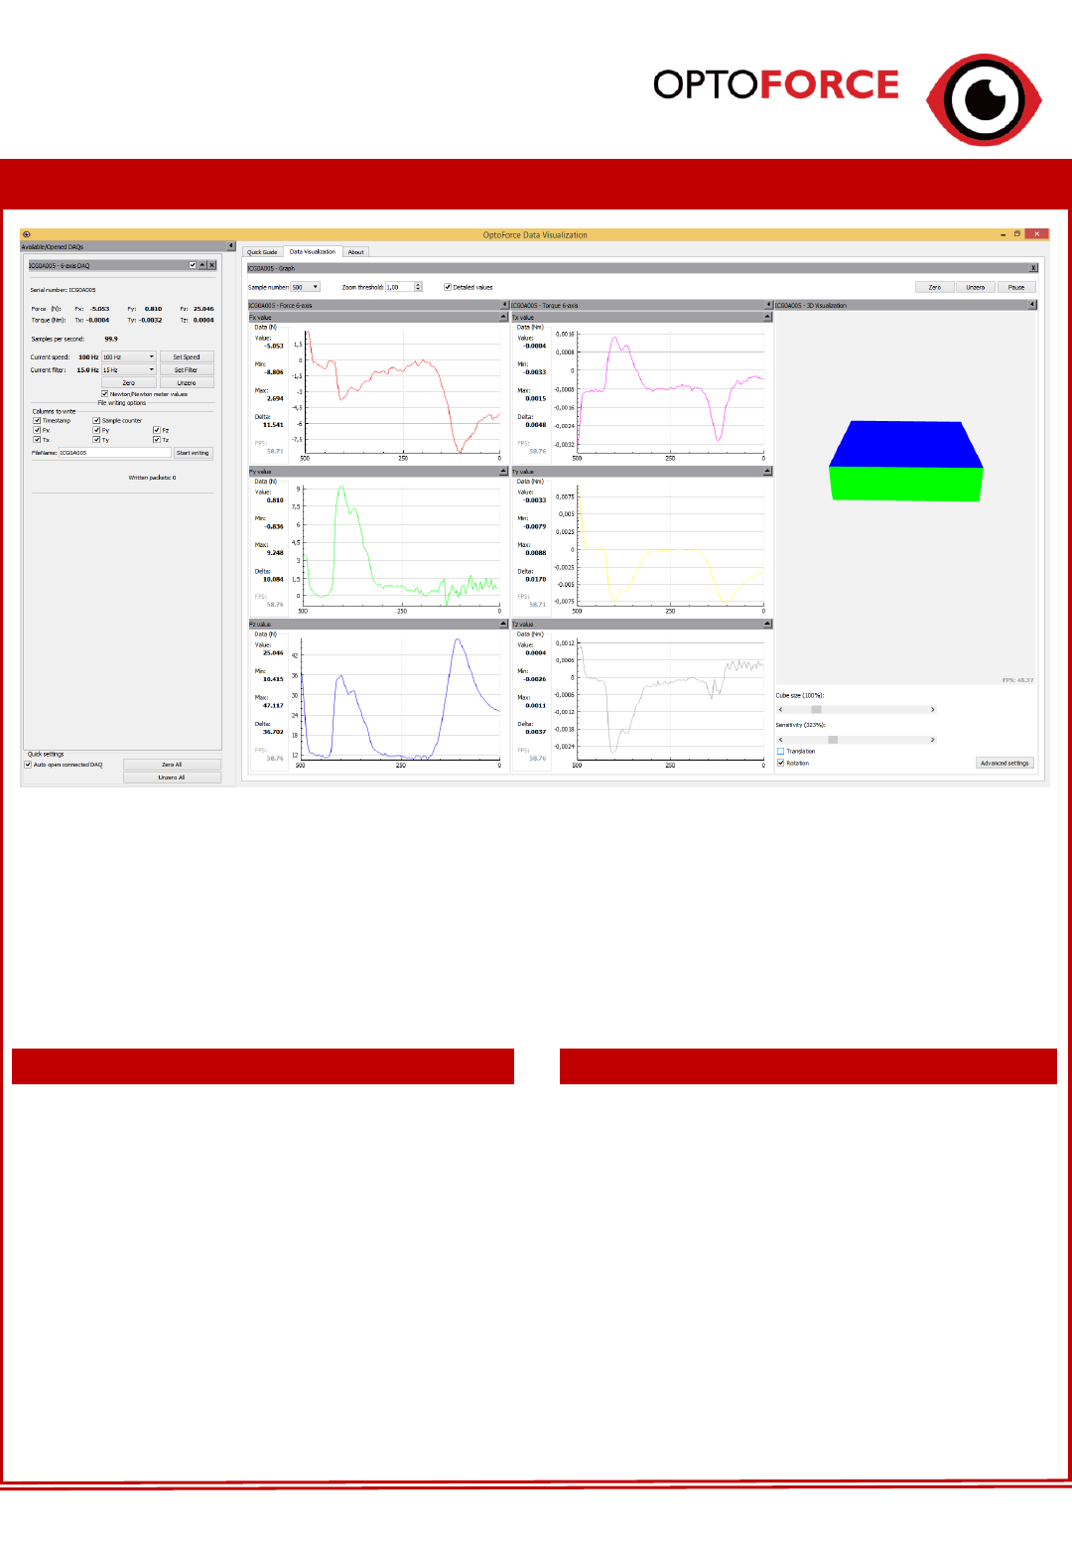Screen dimensions: 1072x1549
Task: Pause the graph updates
Action: tap(1016, 287)
